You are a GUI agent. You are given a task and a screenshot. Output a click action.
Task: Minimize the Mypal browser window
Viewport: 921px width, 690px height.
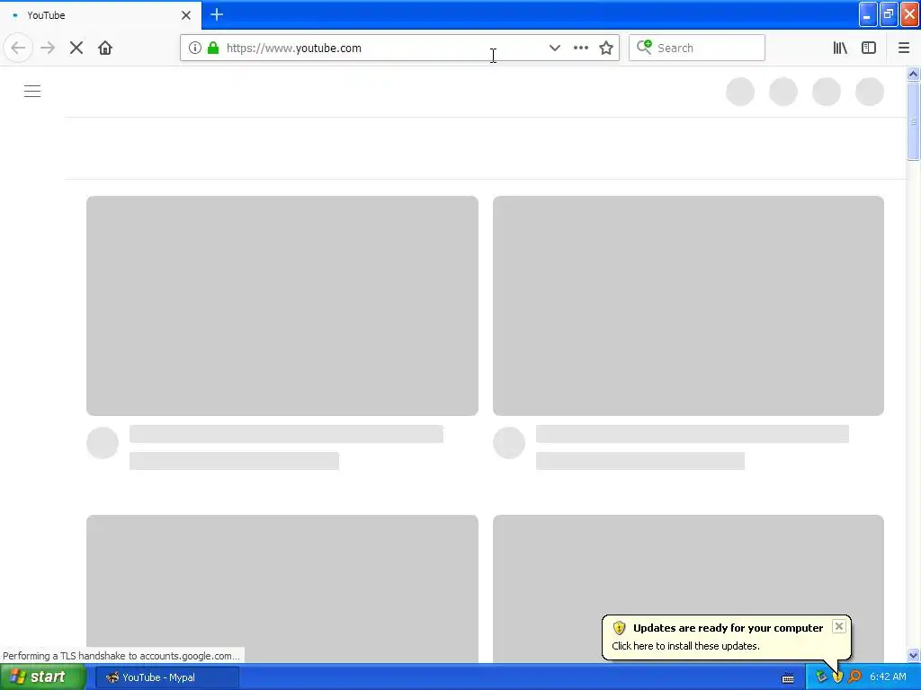(868, 14)
